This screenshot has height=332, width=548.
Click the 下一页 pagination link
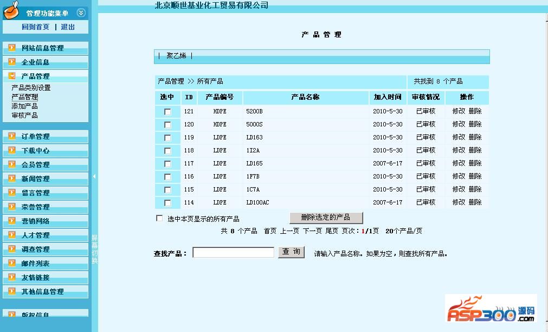coord(312,231)
